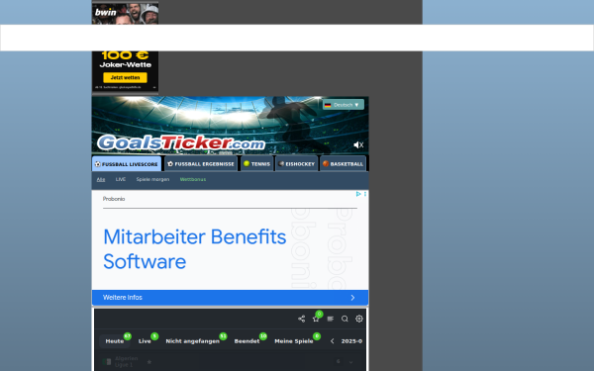Open the Deutsch language dropdown

(x=344, y=105)
